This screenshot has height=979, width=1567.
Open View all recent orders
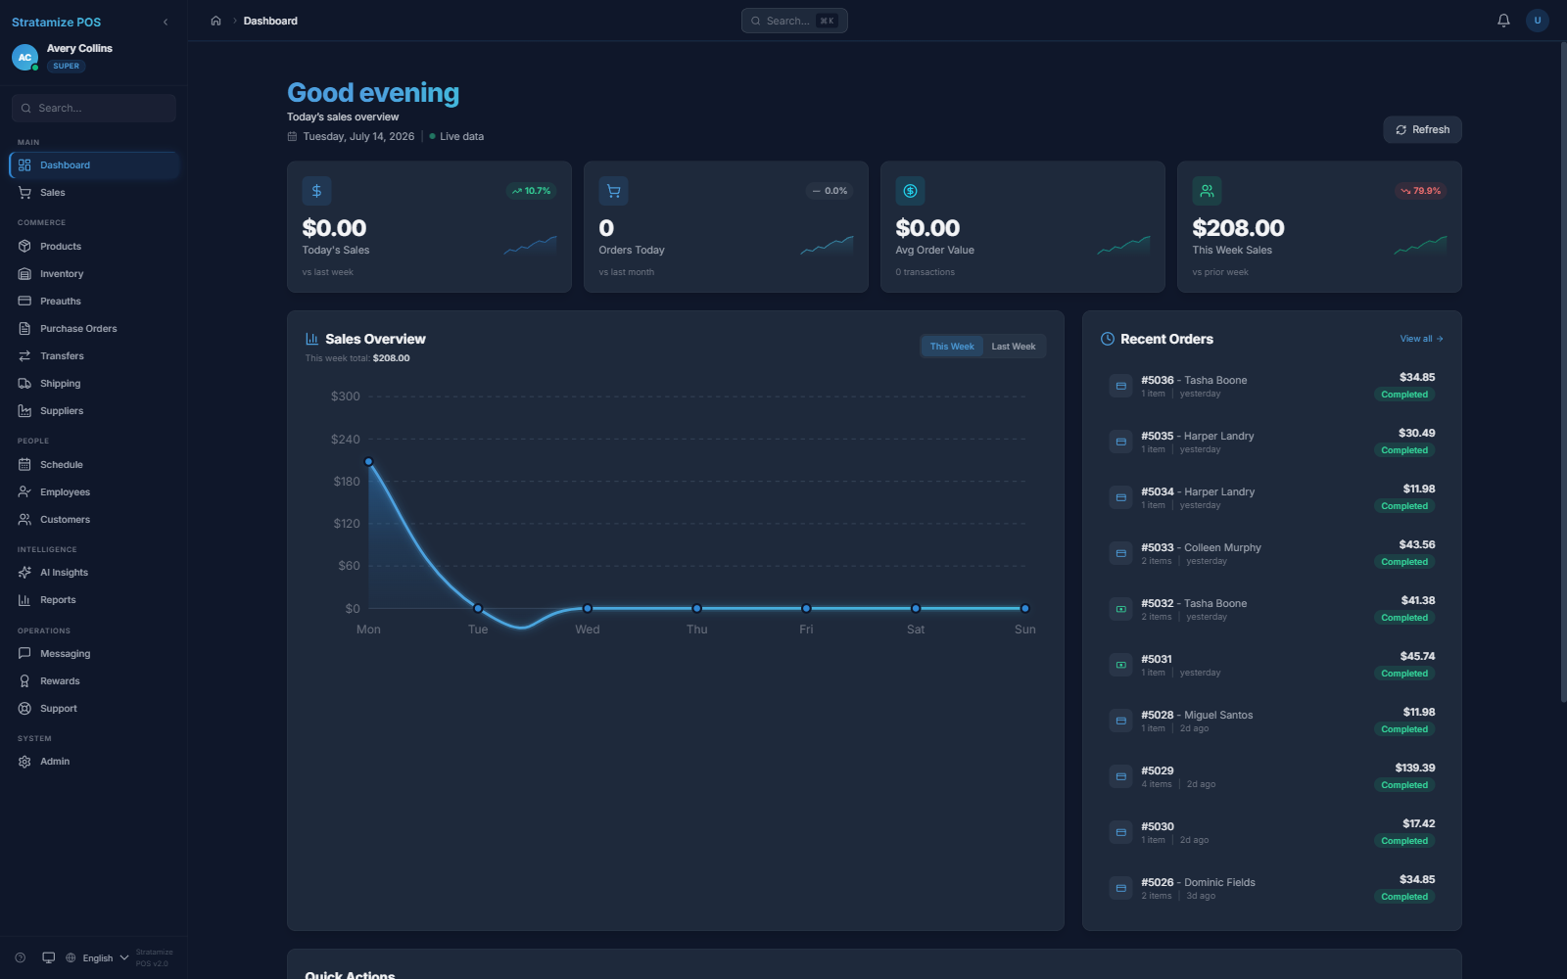(1421, 339)
